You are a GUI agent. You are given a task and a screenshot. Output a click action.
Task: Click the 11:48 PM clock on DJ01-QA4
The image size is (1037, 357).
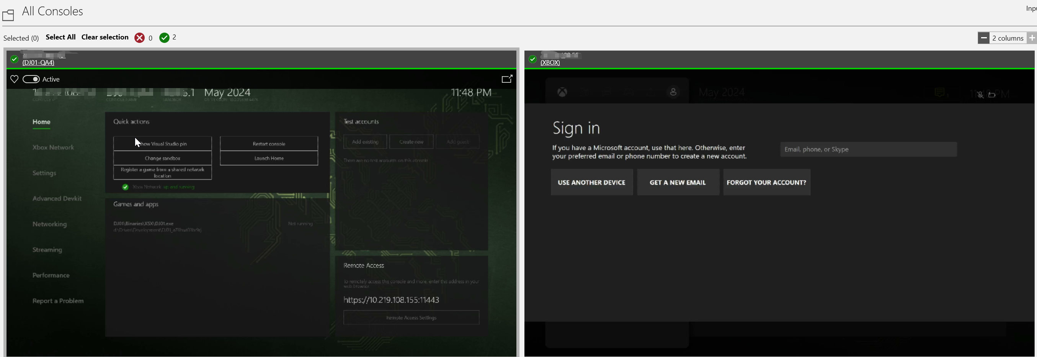471,93
